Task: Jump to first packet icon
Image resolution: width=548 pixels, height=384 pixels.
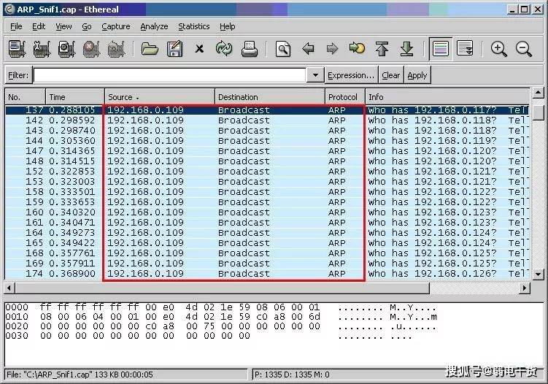Action: tap(382, 49)
